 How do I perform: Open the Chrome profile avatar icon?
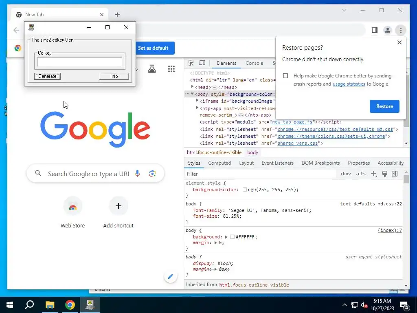pyautogui.click(x=388, y=30)
